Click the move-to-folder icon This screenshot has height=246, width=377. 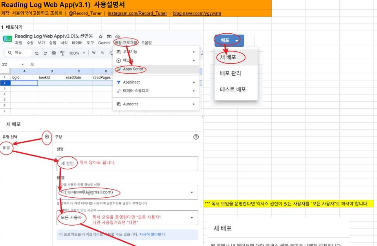[x=109, y=36]
